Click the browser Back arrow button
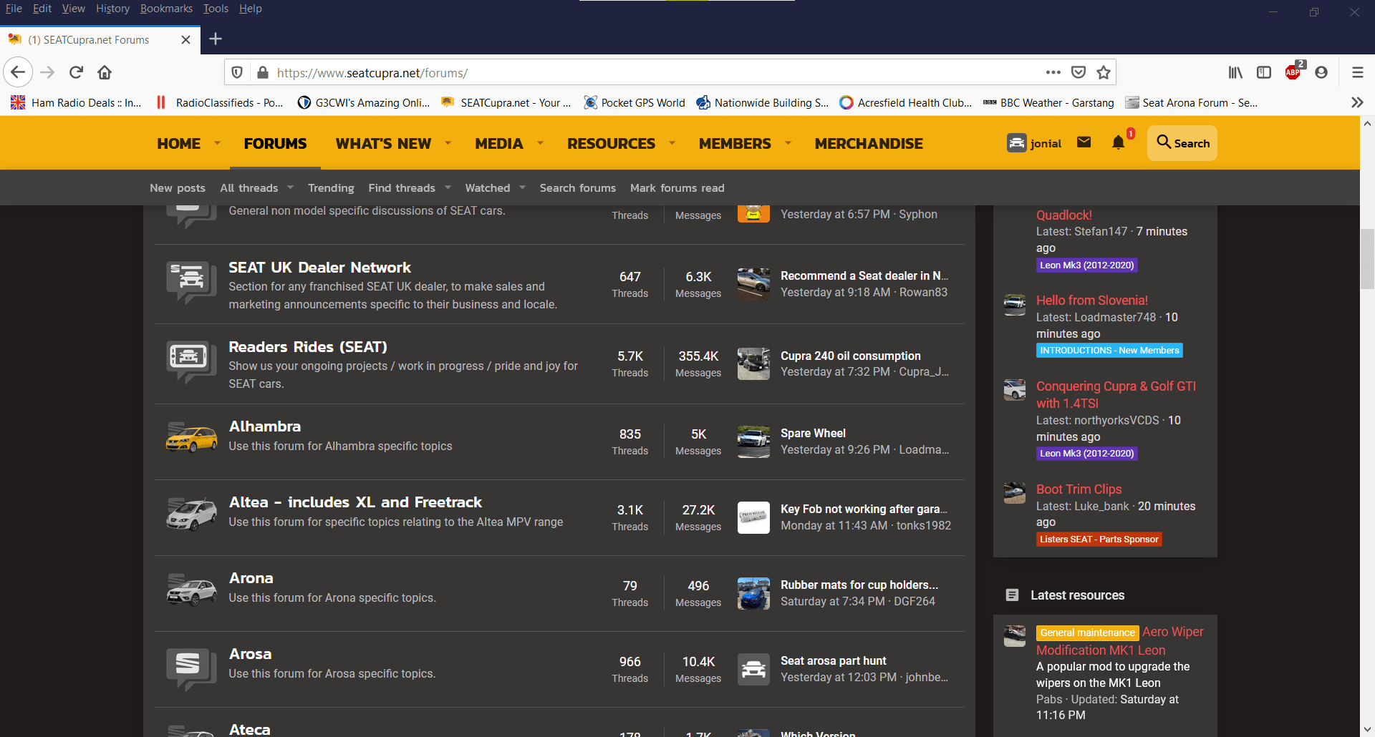Image resolution: width=1375 pixels, height=737 pixels. coord(18,72)
